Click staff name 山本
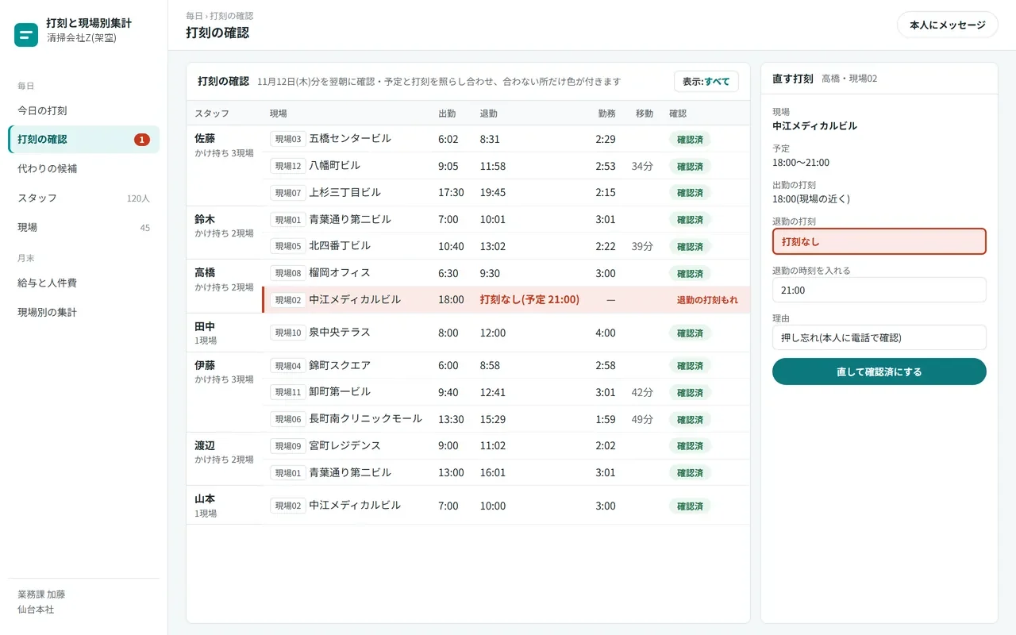This screenshot has width=1016, height=635. (x=205, y=499)
